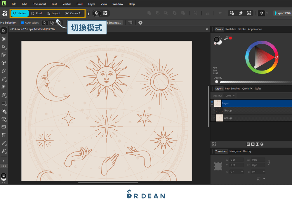The image size is (292, 204).
Task: Click the Boolean Add icon in top toolbar
Action: coord(149,13)
